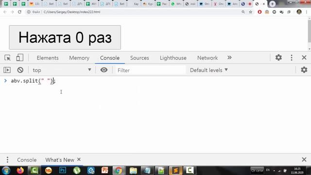Show the console sidebar
311x175 pixels.
coord(7,70)
